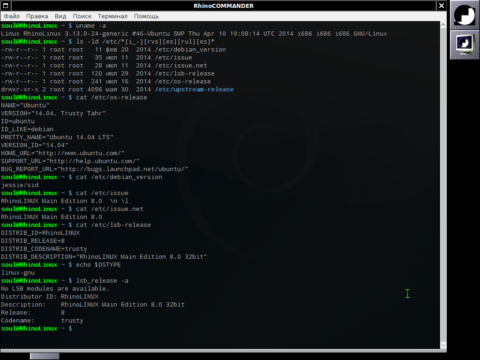Click the linux-gnu output

pyautogui.click(x=18, y=272)
